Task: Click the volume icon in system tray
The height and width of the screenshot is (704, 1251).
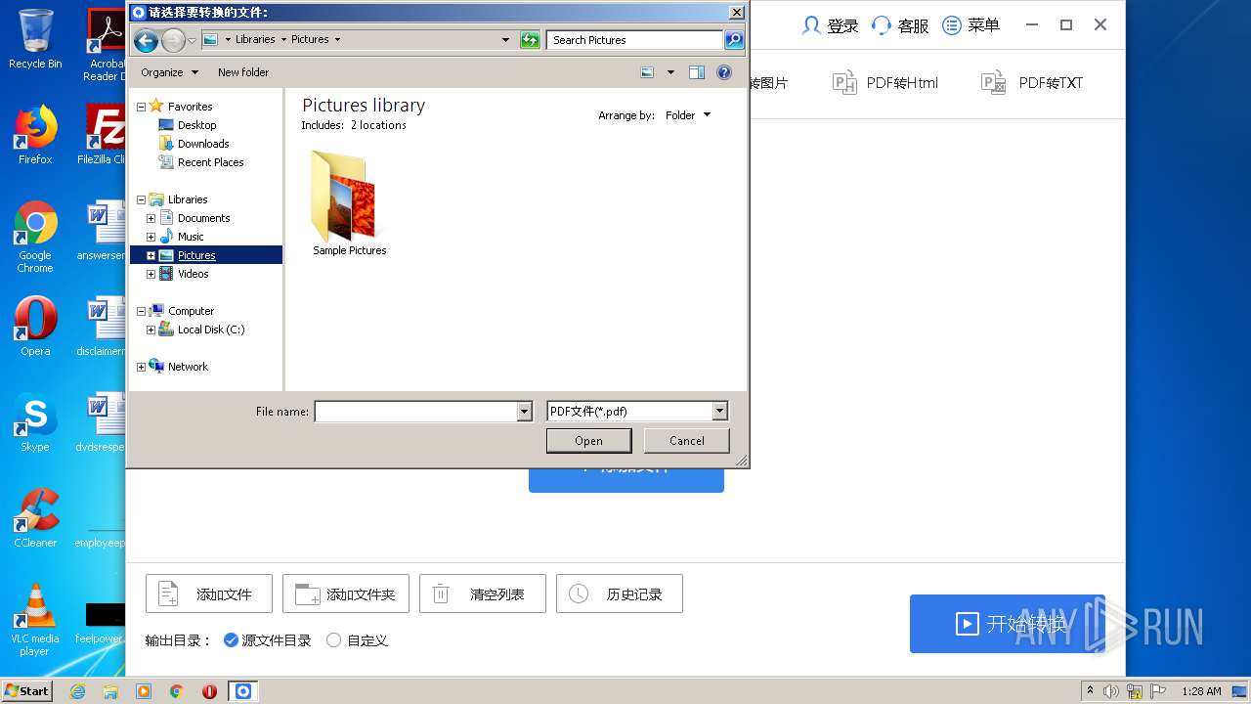Action: (1111, 691)
